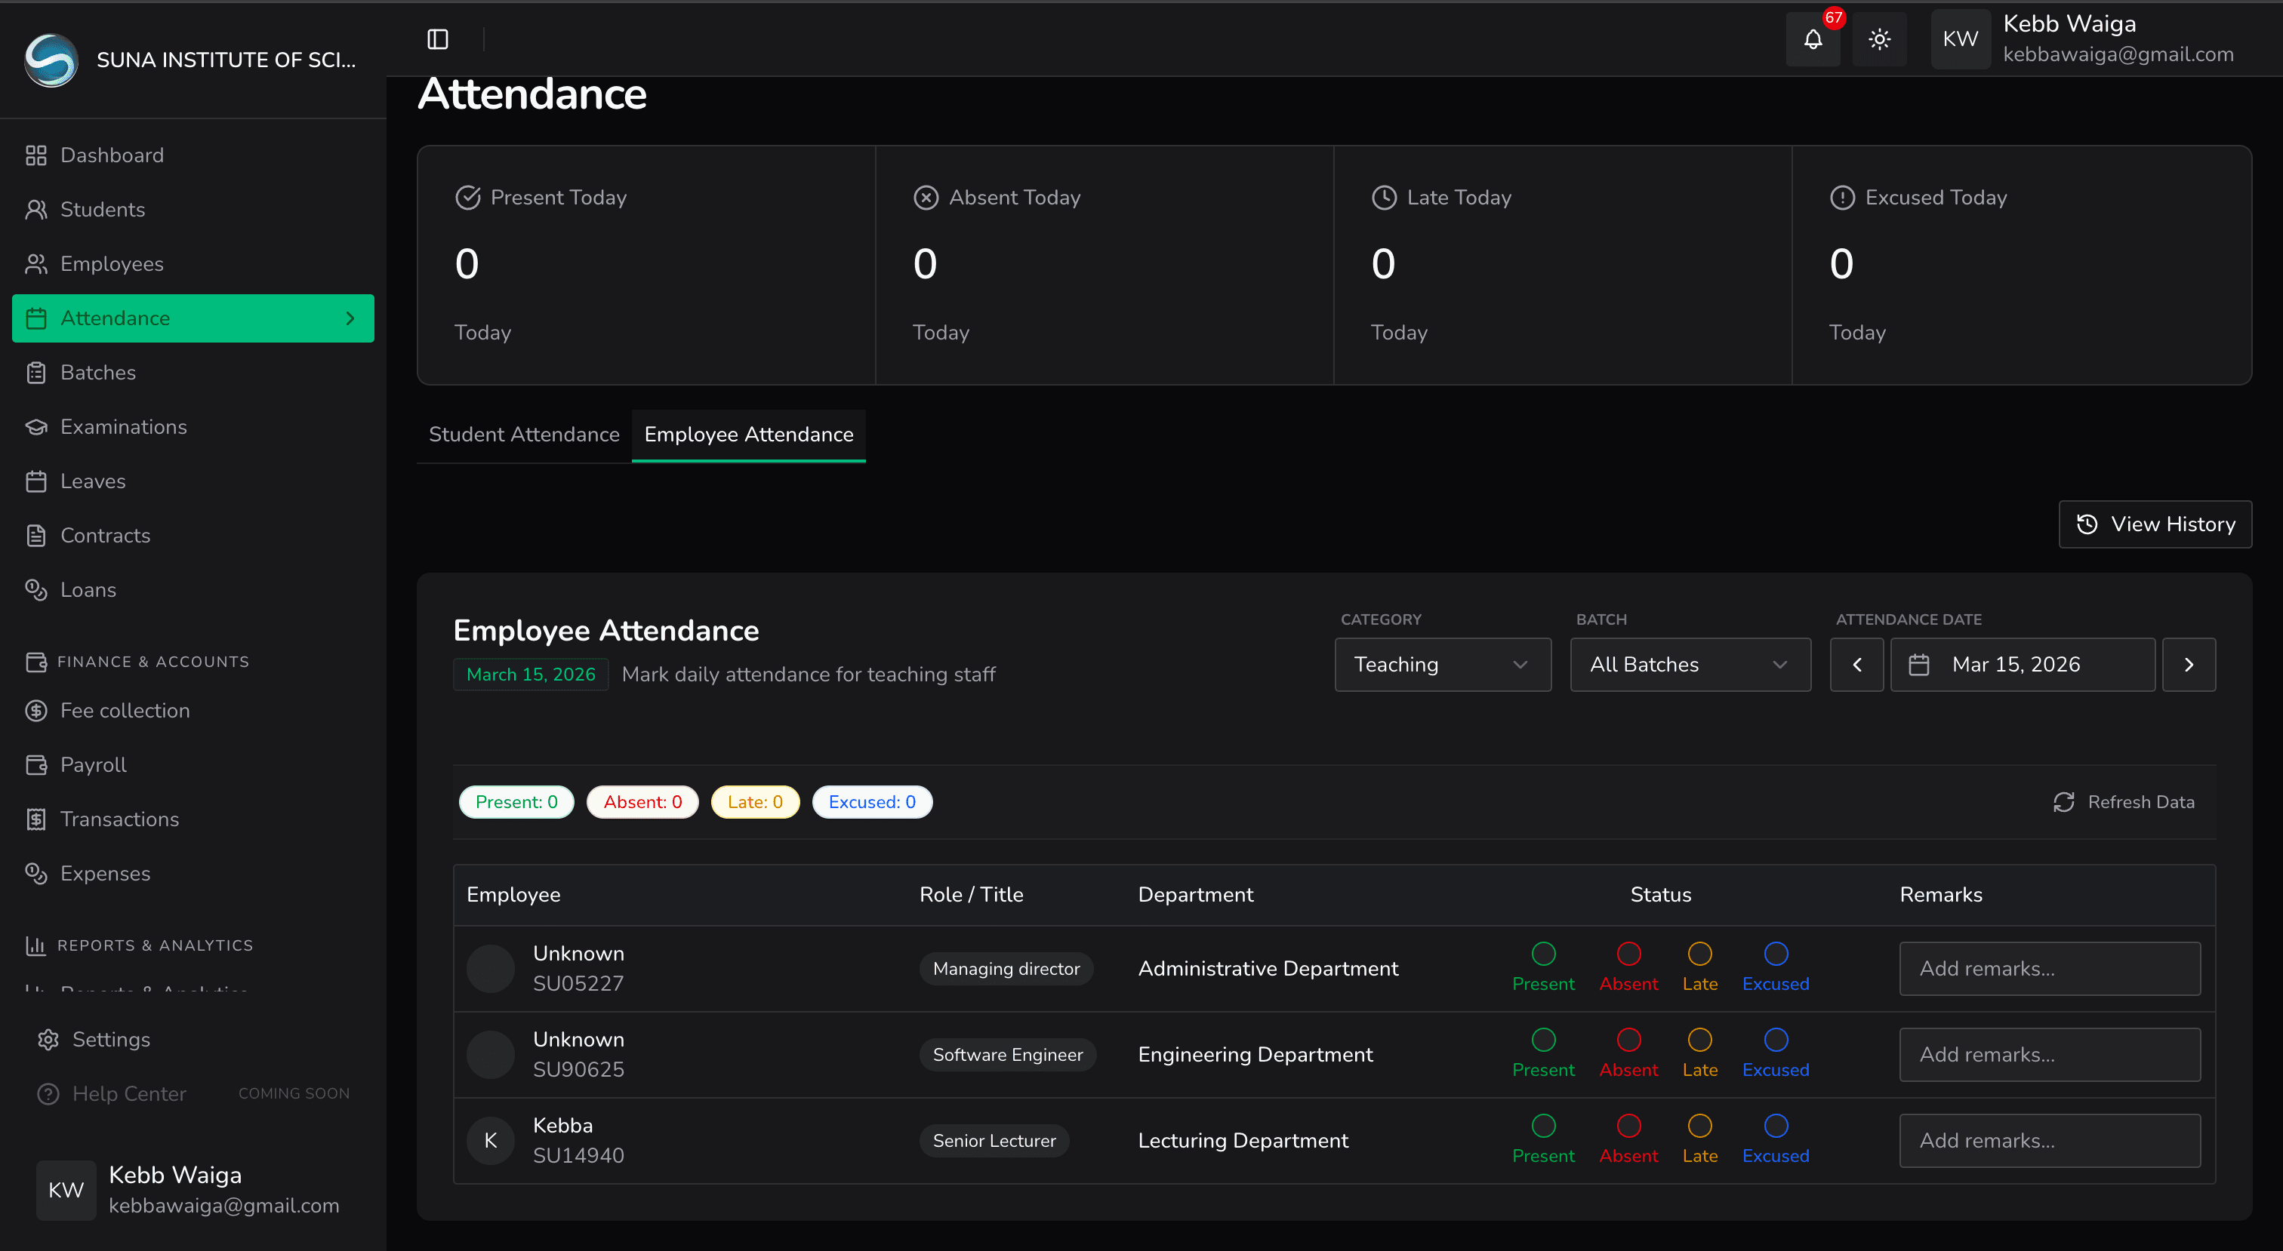Click the Payroll wallet icon
The width and height of the screenshot is (2283, 1251).
pyautogui.click(x=35, y=764)
